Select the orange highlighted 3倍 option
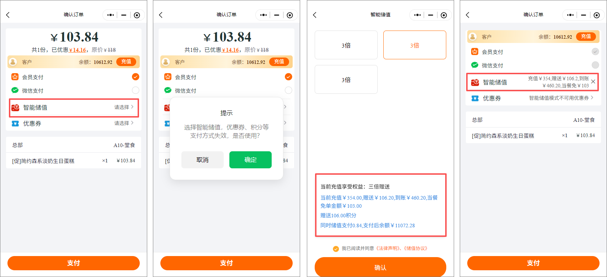Viewport: 607px width, 277px height. [414, 45]
